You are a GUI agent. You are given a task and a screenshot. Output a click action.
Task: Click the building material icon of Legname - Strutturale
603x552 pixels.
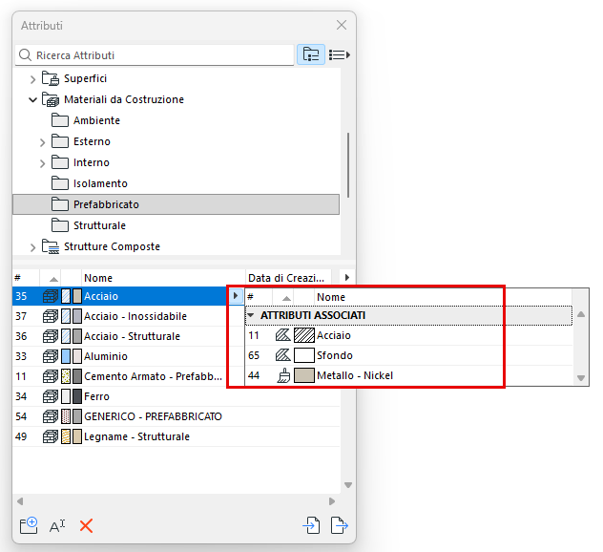pyautogui.click(x=51, y=436)
